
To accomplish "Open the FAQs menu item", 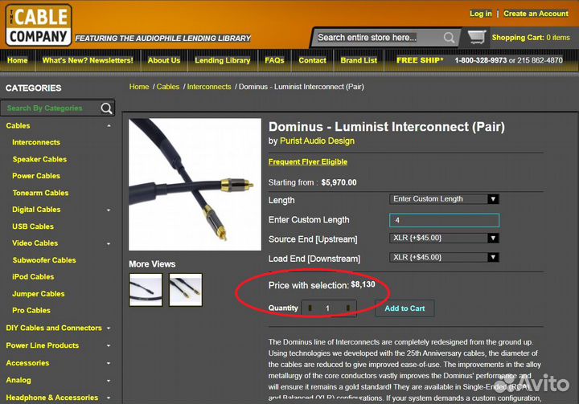I will (x=274, y=60).
